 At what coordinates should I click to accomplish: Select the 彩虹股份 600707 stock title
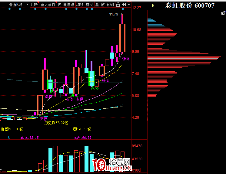pos(190,6)
